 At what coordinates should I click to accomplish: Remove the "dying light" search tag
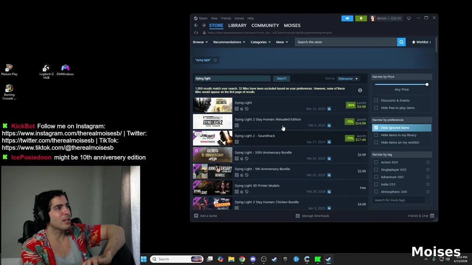click(215, 60)
